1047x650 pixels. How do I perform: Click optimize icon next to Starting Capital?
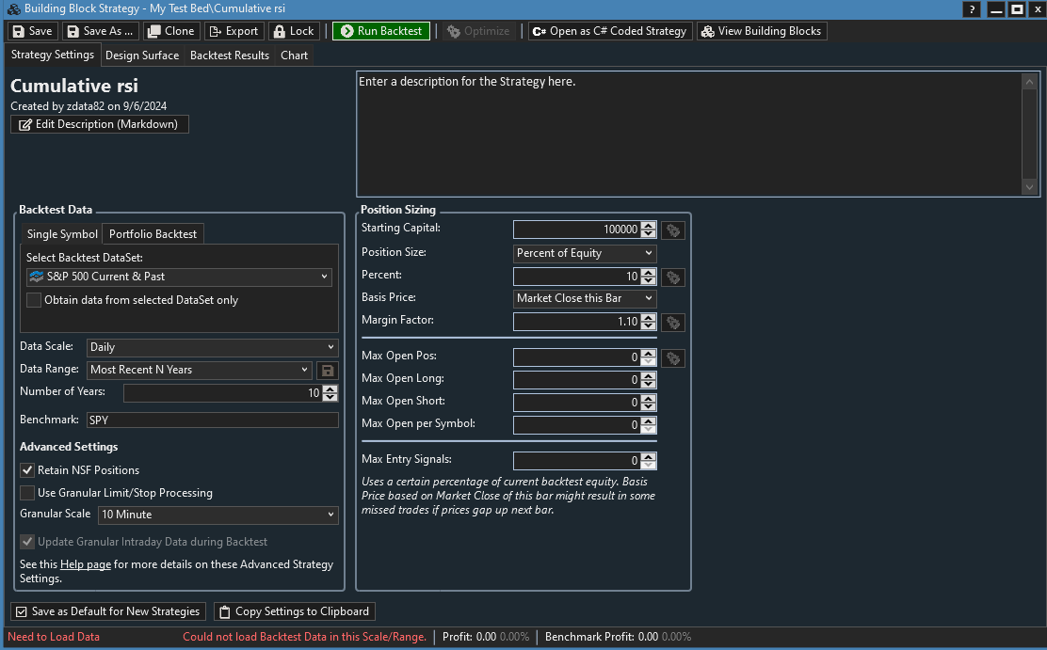672,230
